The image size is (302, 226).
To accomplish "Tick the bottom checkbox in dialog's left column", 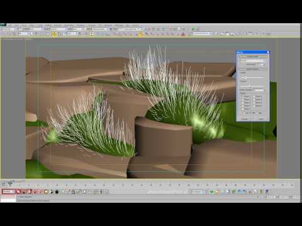I will [242, 109].
